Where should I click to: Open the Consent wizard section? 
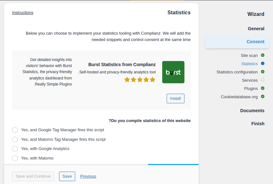255,42
